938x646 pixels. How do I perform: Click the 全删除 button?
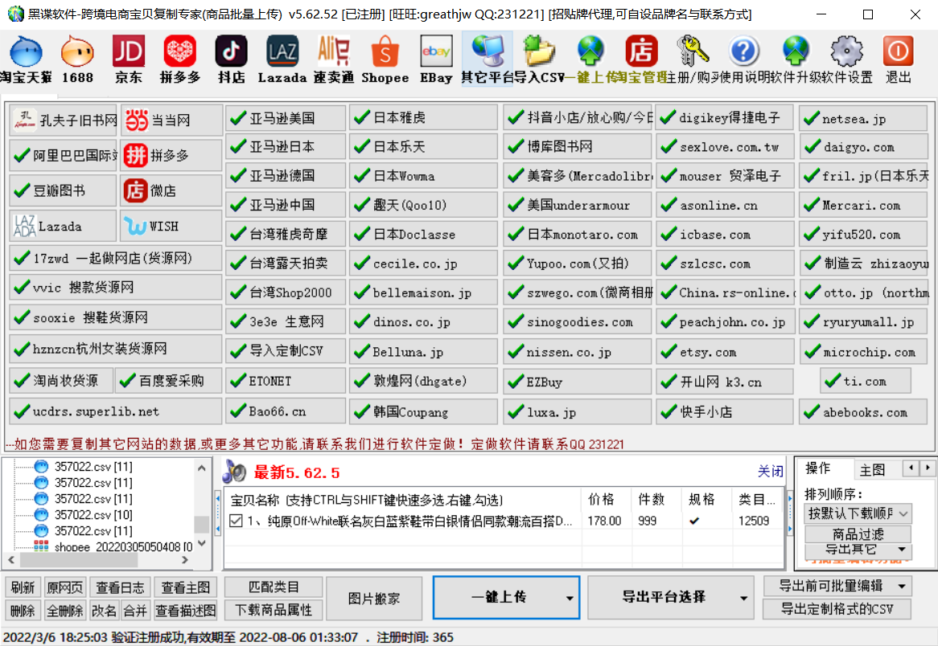point(64,611)
